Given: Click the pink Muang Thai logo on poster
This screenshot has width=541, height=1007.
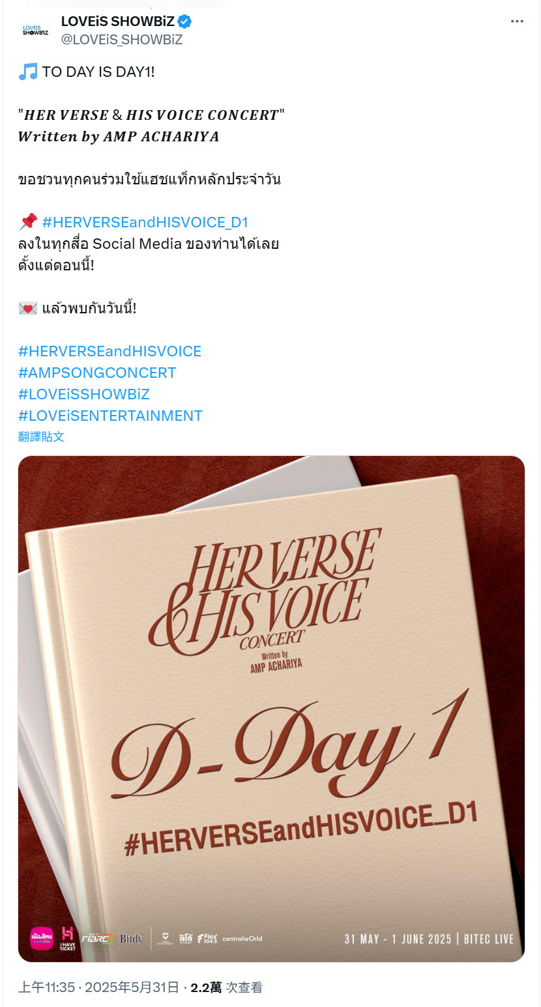Looking at the screenshot, I should click(42, 939).
